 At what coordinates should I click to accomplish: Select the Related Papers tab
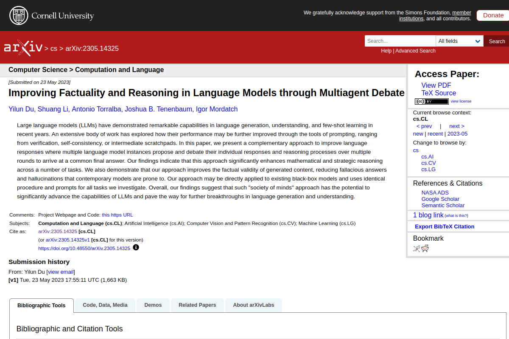tap(197, 305)
